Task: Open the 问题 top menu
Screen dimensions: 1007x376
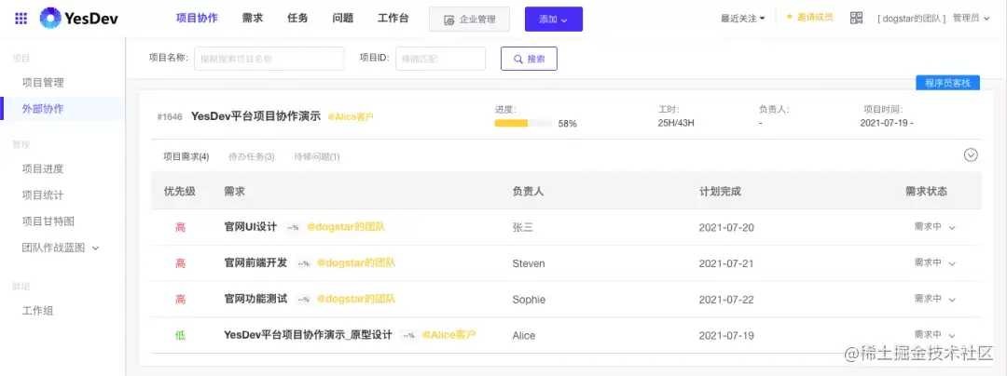Action: click(x=343, y=18)
